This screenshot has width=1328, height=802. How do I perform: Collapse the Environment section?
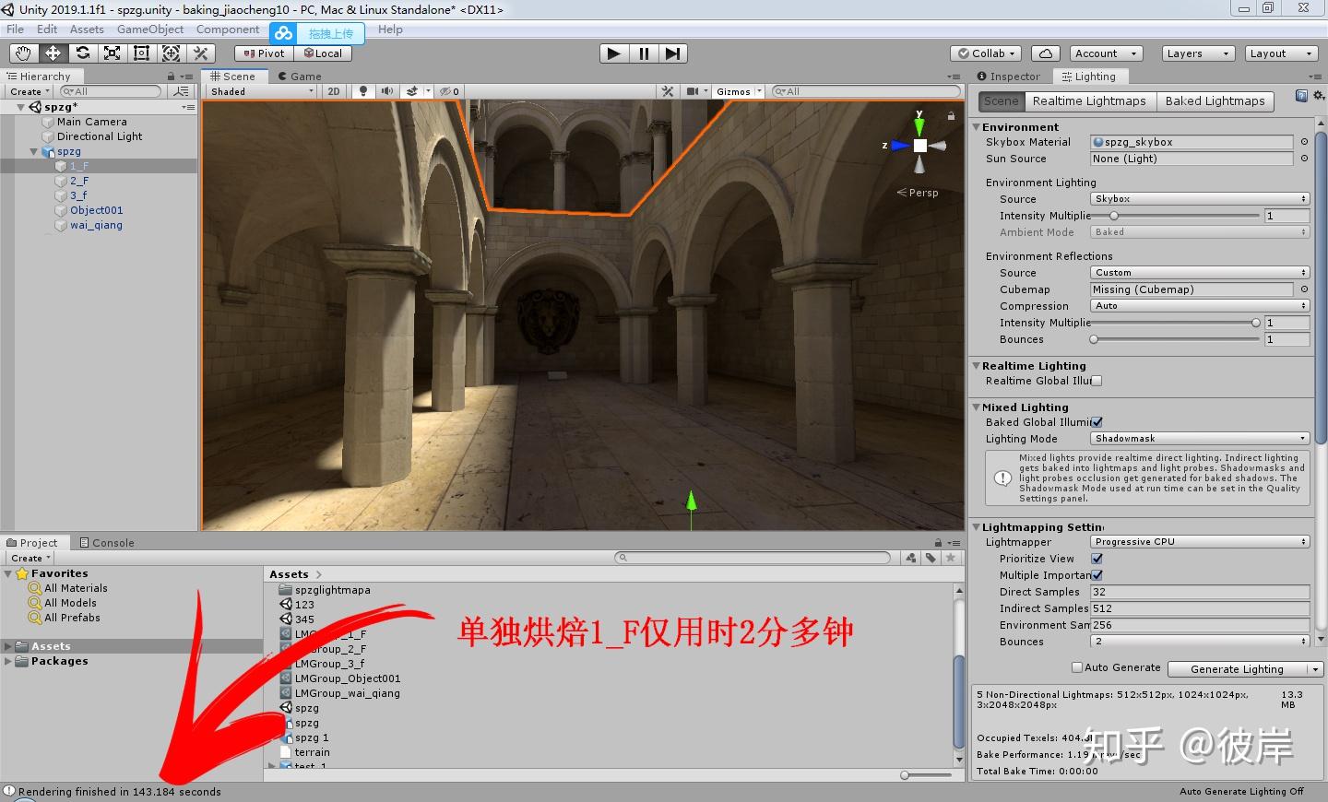click(x=977, y=127)
